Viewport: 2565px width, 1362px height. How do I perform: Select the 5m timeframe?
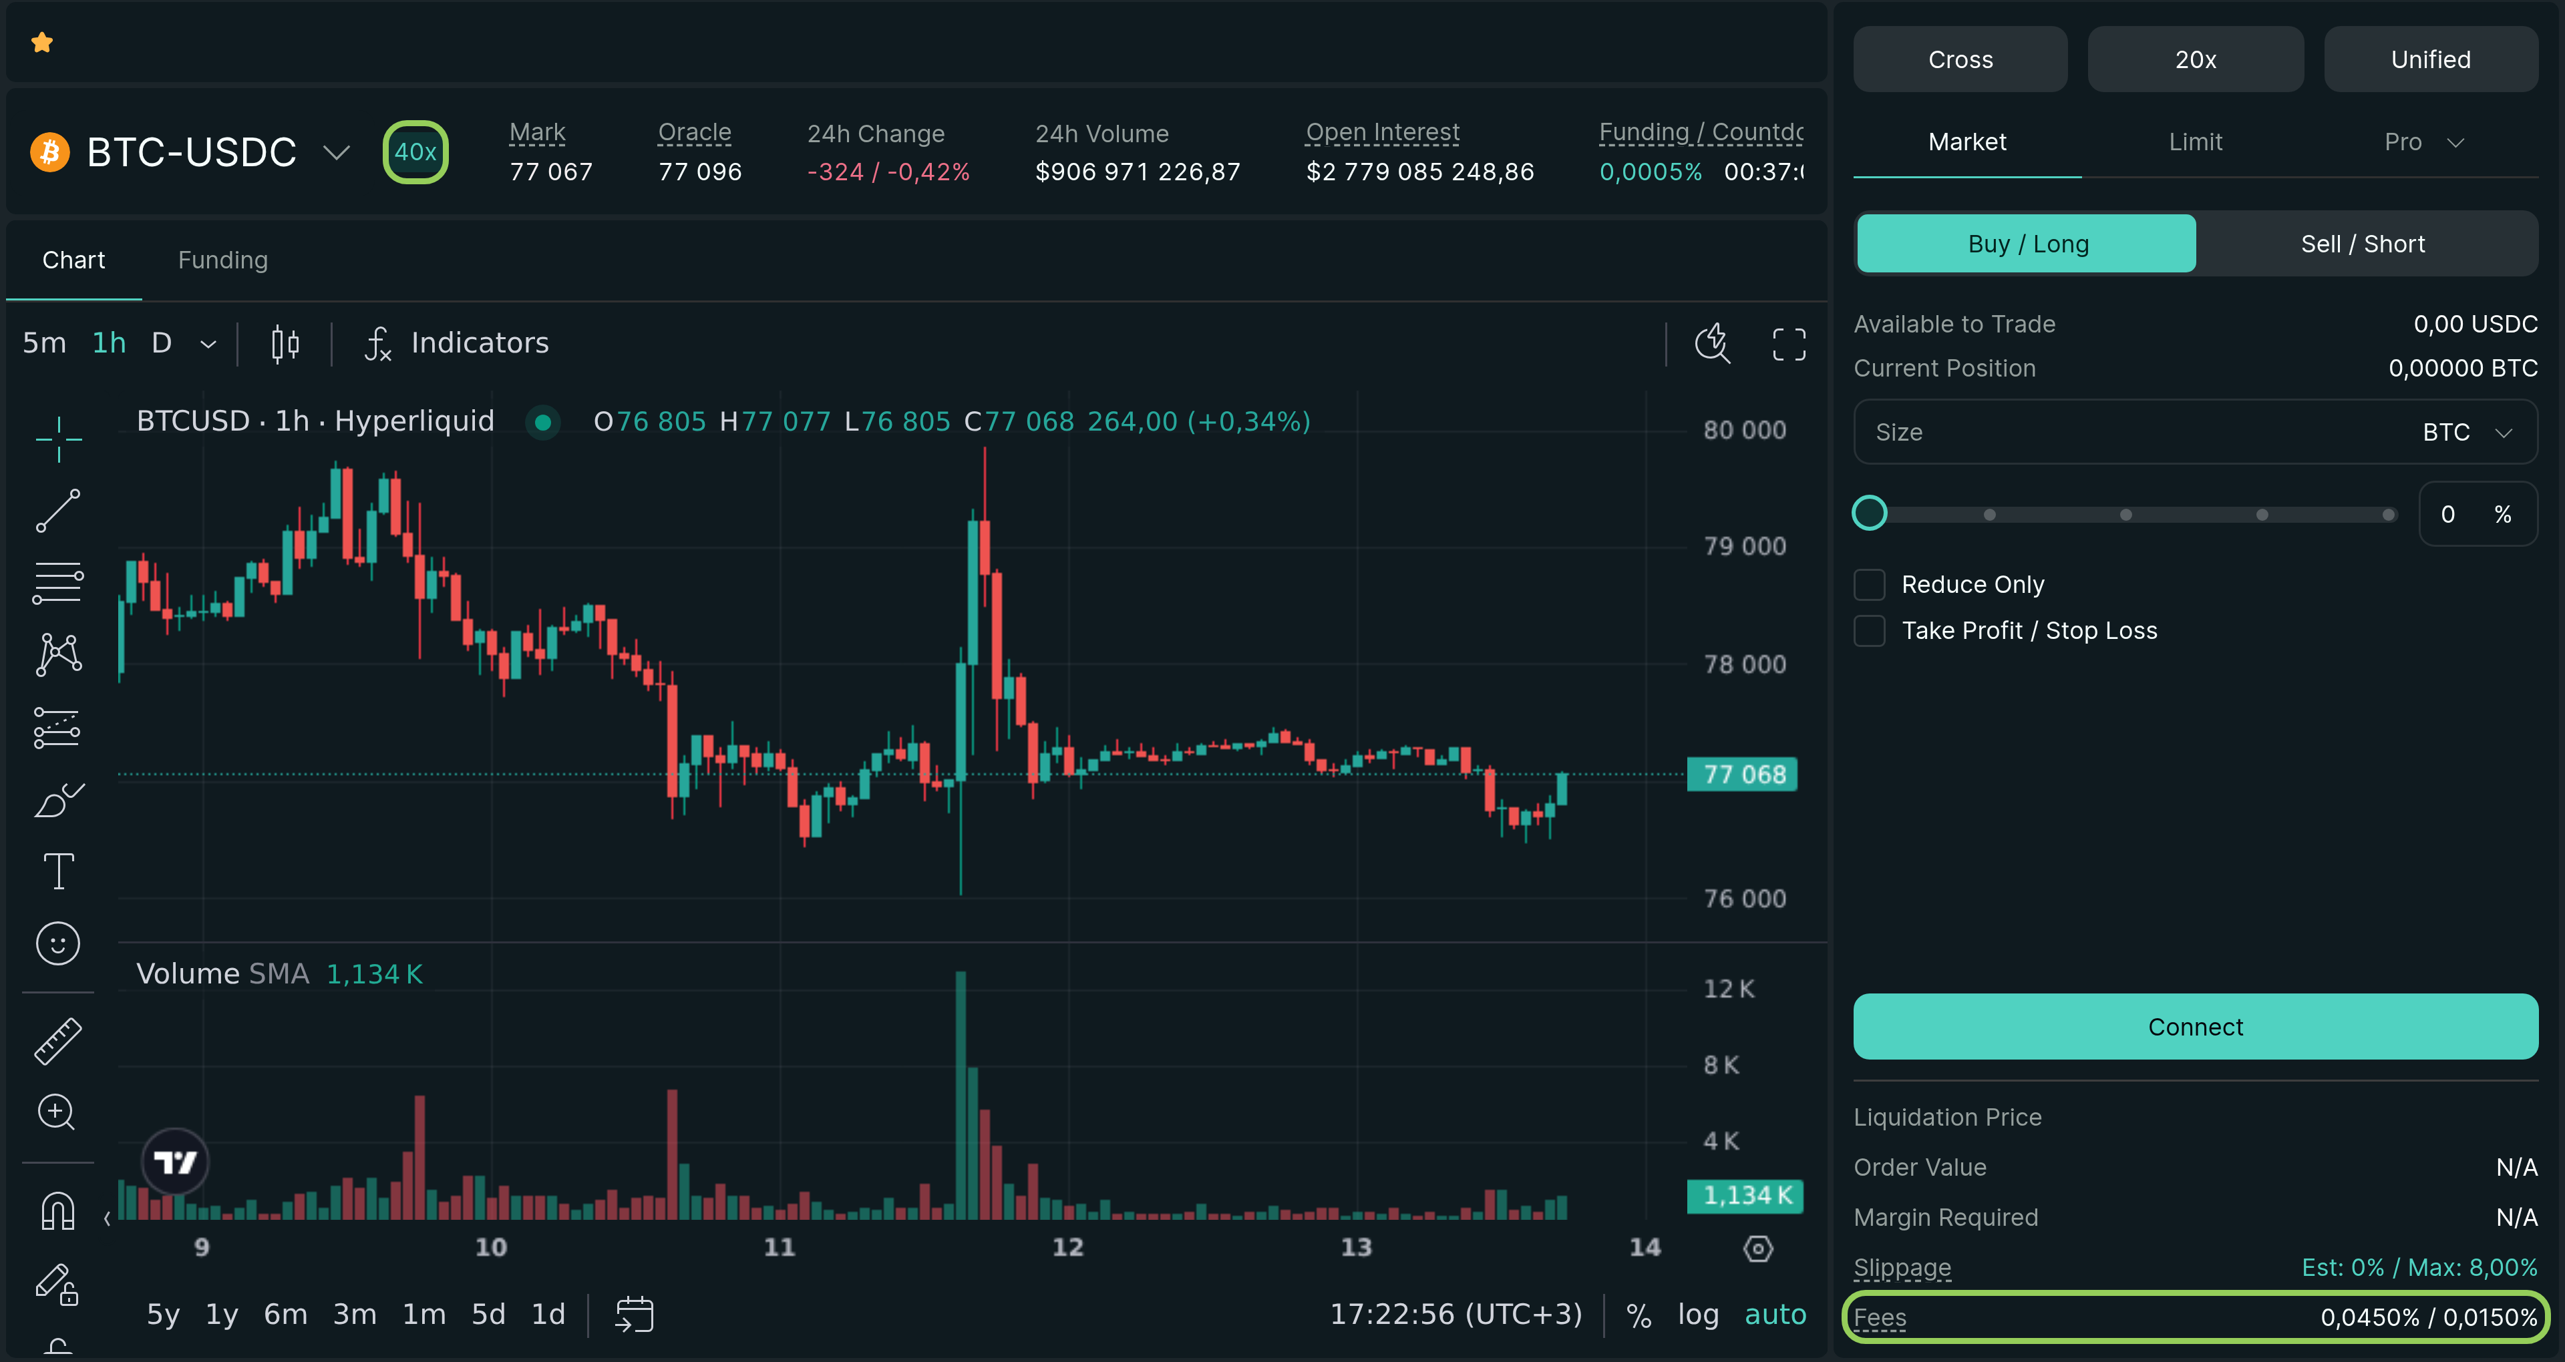pyautogui.click(x=45, y=343)
